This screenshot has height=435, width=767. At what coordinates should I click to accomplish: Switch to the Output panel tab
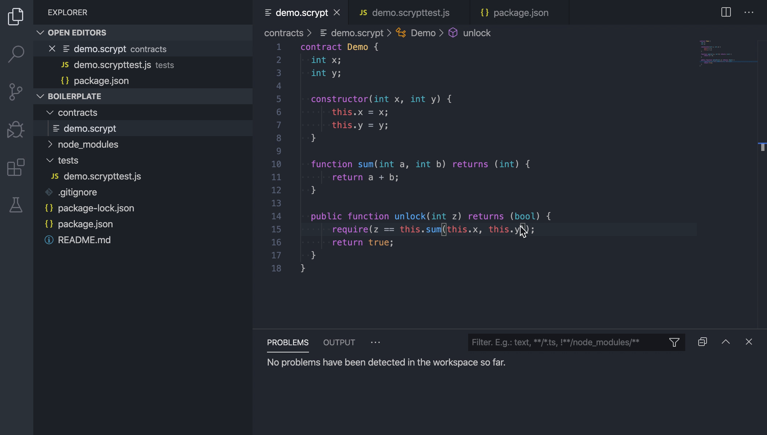339,342
